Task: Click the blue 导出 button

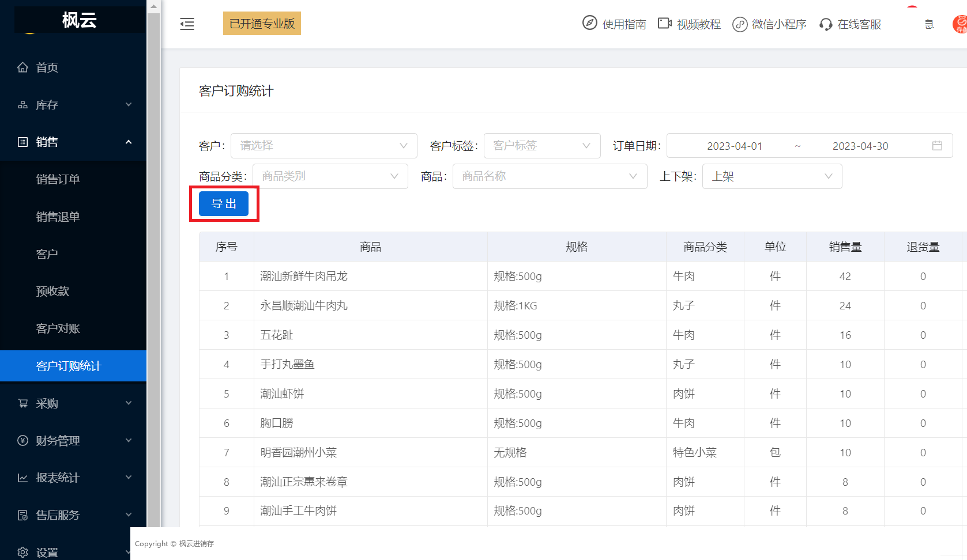Action: pos(224,203)
